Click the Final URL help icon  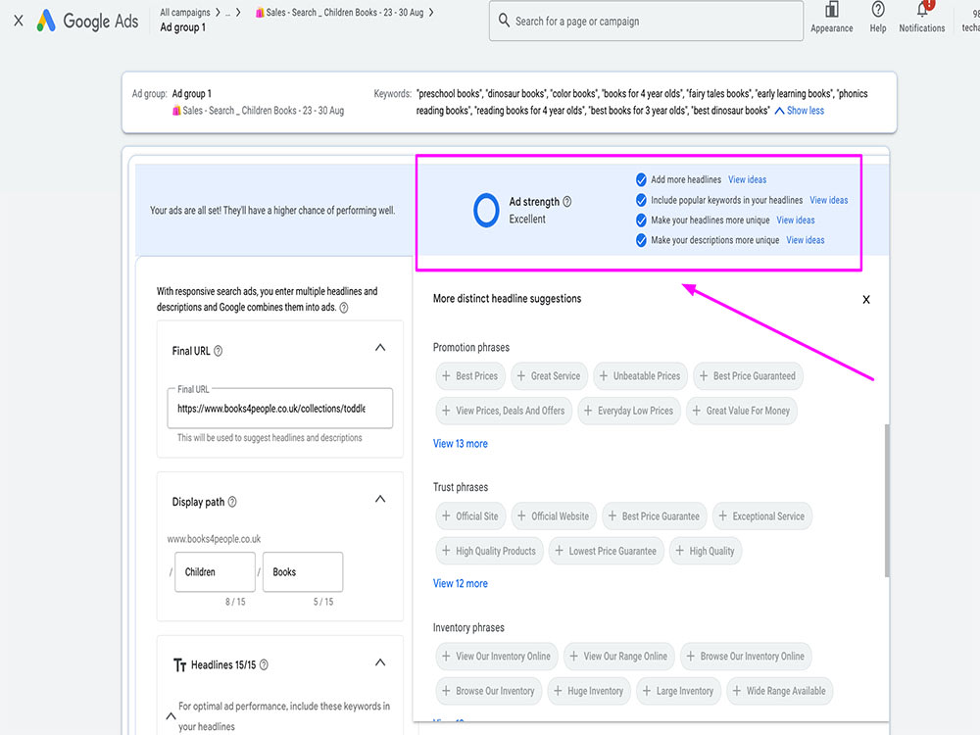pos(219,351)
